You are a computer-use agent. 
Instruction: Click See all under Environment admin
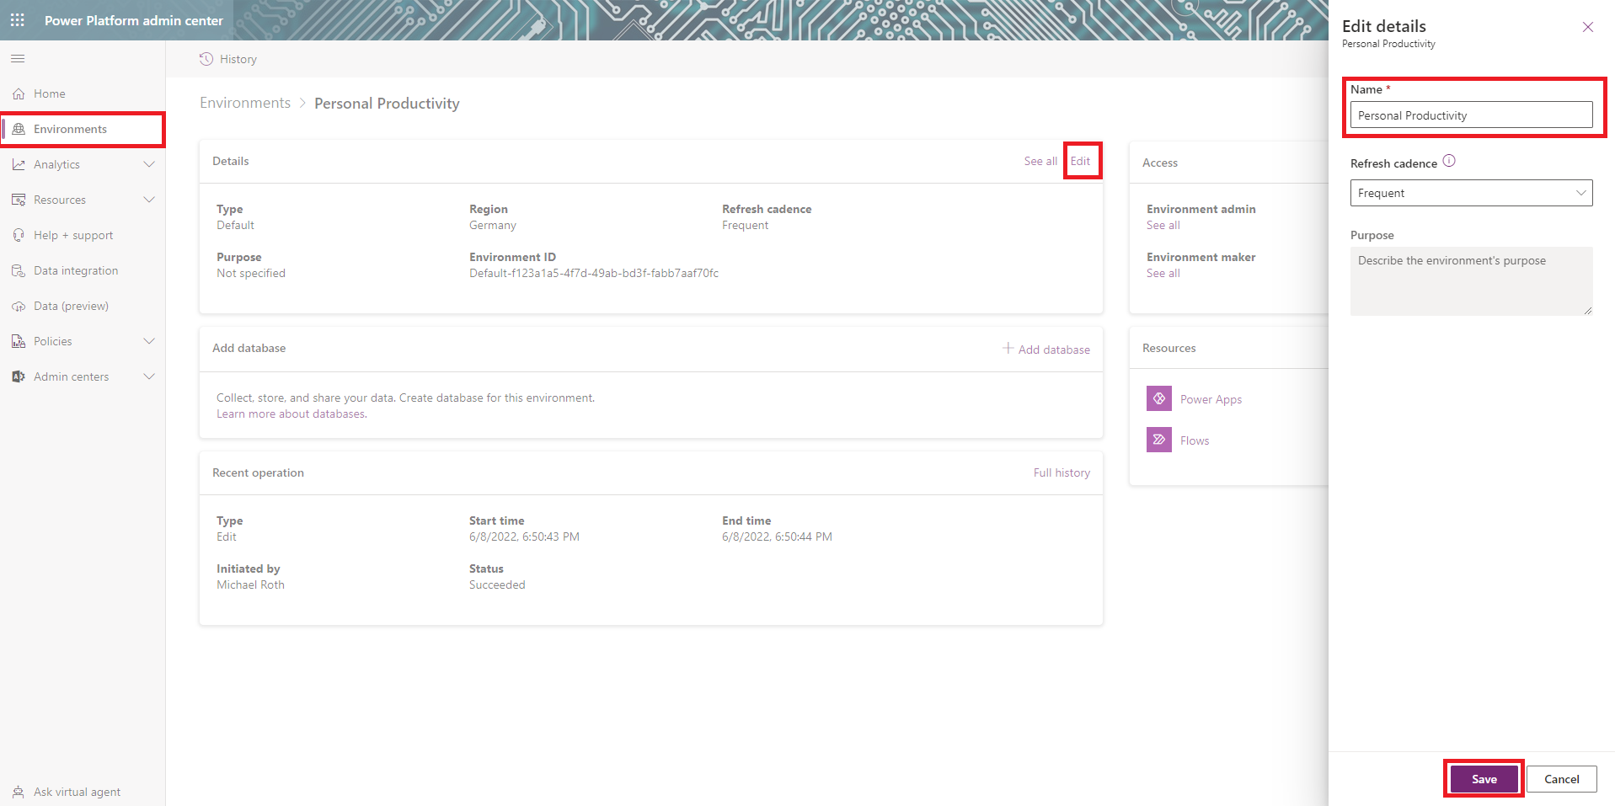(1163, 225)
